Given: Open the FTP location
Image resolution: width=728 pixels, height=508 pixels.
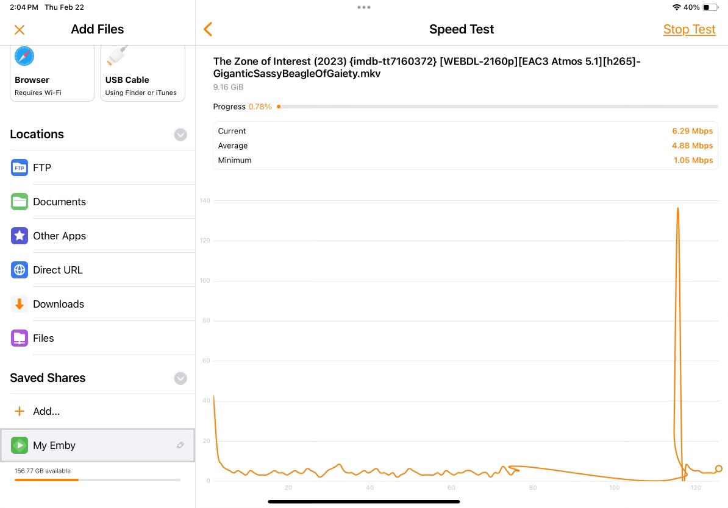Looking at the screenshot, I should (98, 168).
